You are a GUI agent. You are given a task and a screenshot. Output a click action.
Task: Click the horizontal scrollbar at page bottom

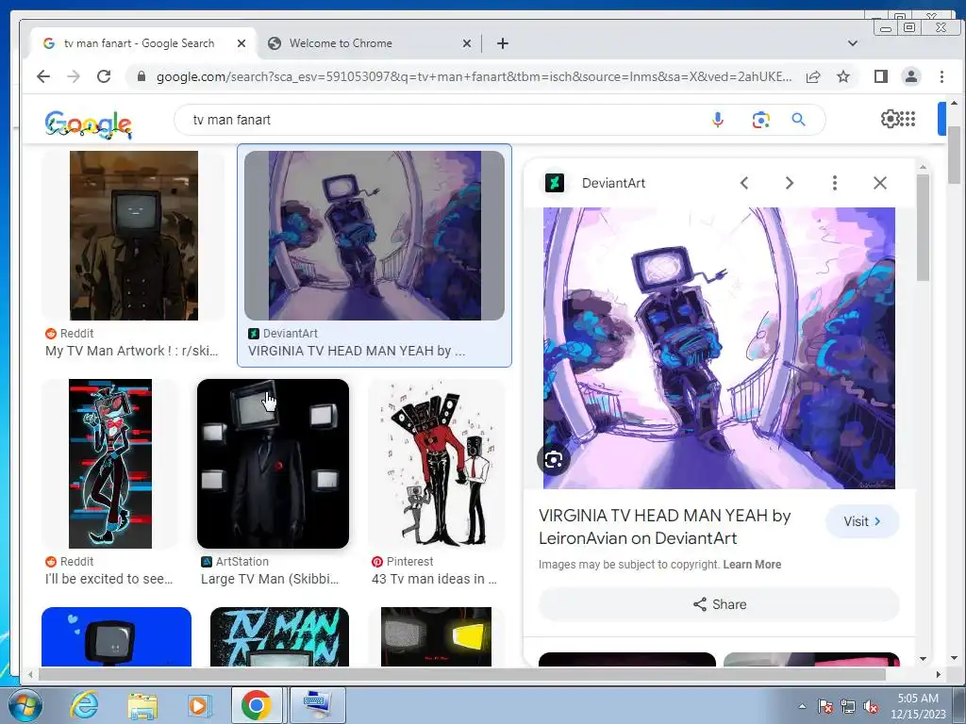462,675
